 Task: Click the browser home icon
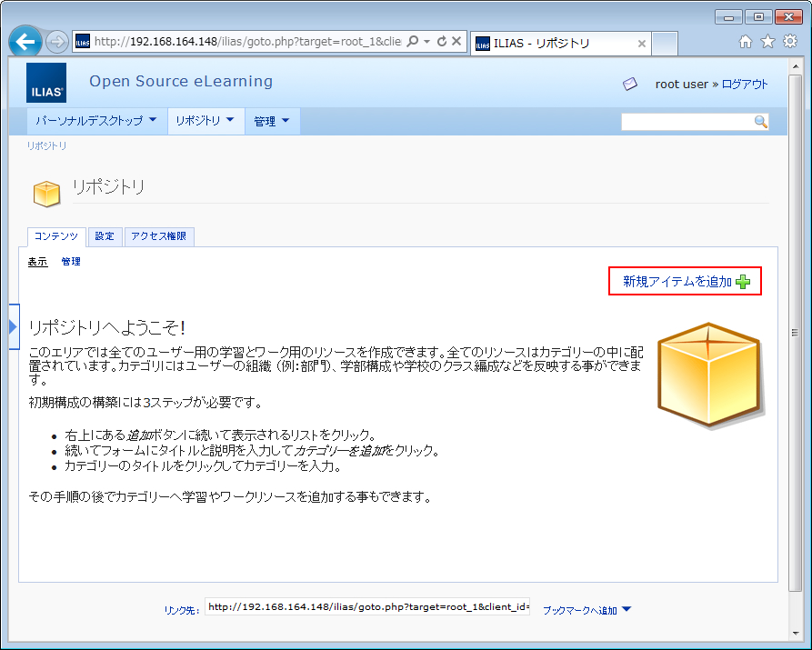click(x=746, y=42)
